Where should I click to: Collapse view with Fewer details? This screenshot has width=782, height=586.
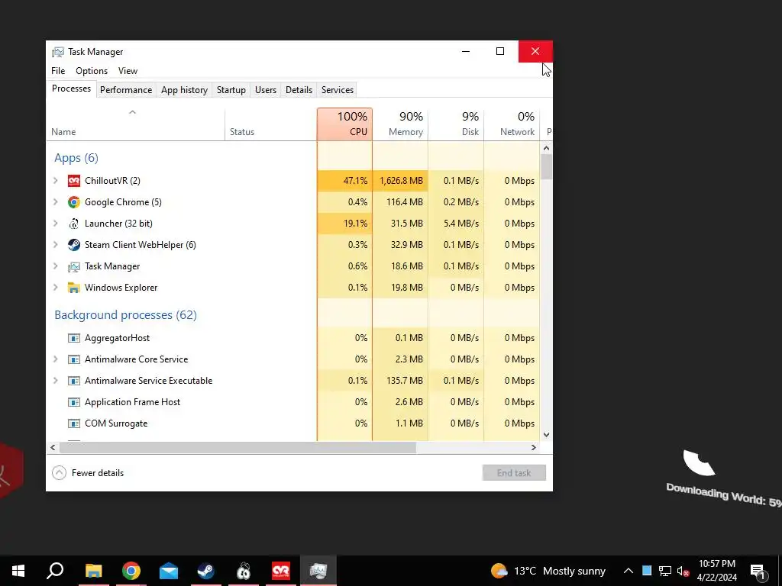[88, 473]
